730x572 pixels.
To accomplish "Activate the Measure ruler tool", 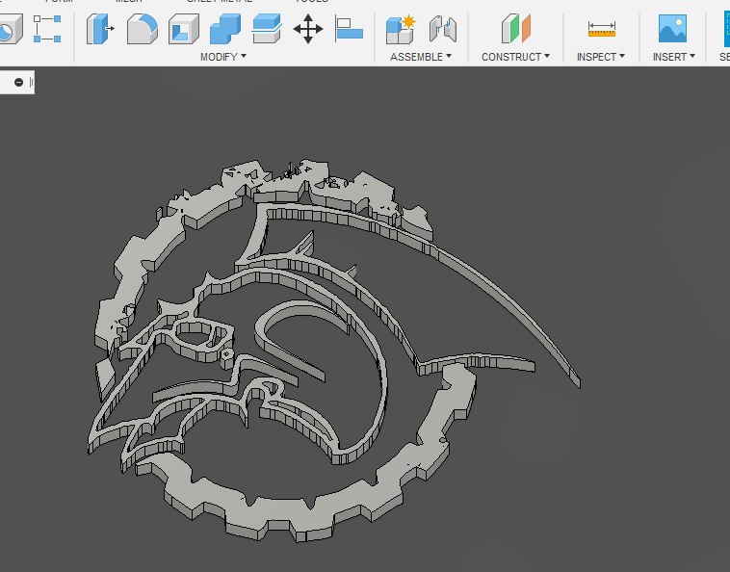I will tap(602, 29).
